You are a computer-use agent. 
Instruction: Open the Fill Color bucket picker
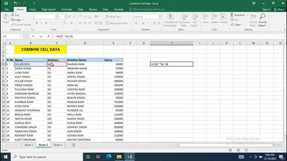(x=65, y=23)
